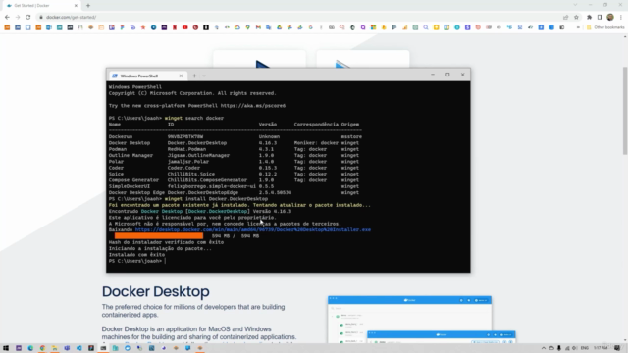Viewport: 628px width, 353px height.
Task: Open Chrome three-dot menu
Action: [x=621, y=18]
